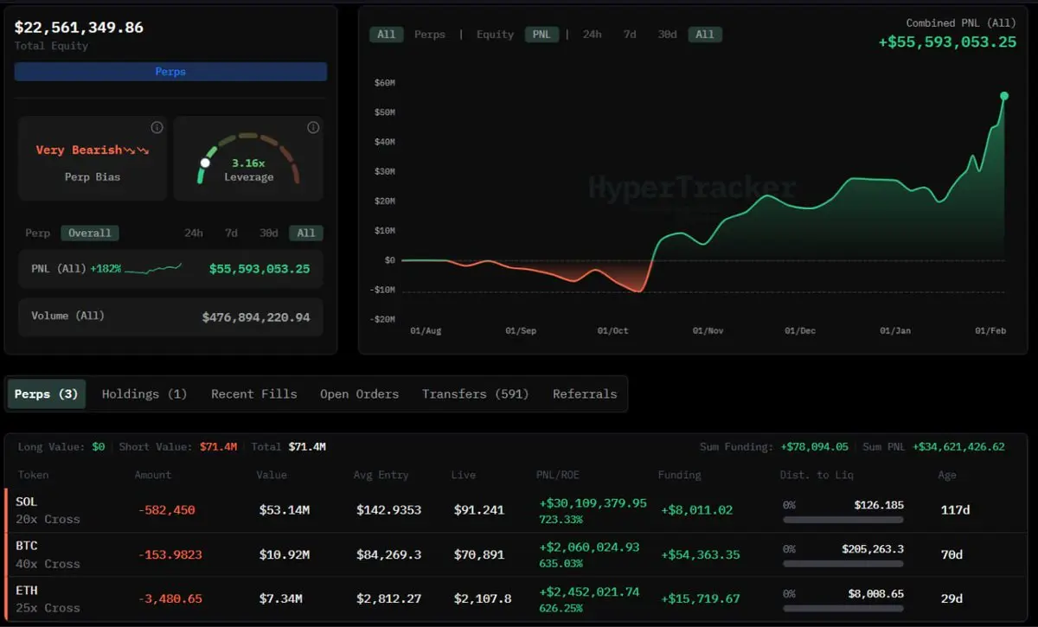
Task: Open the Referrals tab
Action: coord(585,393)
